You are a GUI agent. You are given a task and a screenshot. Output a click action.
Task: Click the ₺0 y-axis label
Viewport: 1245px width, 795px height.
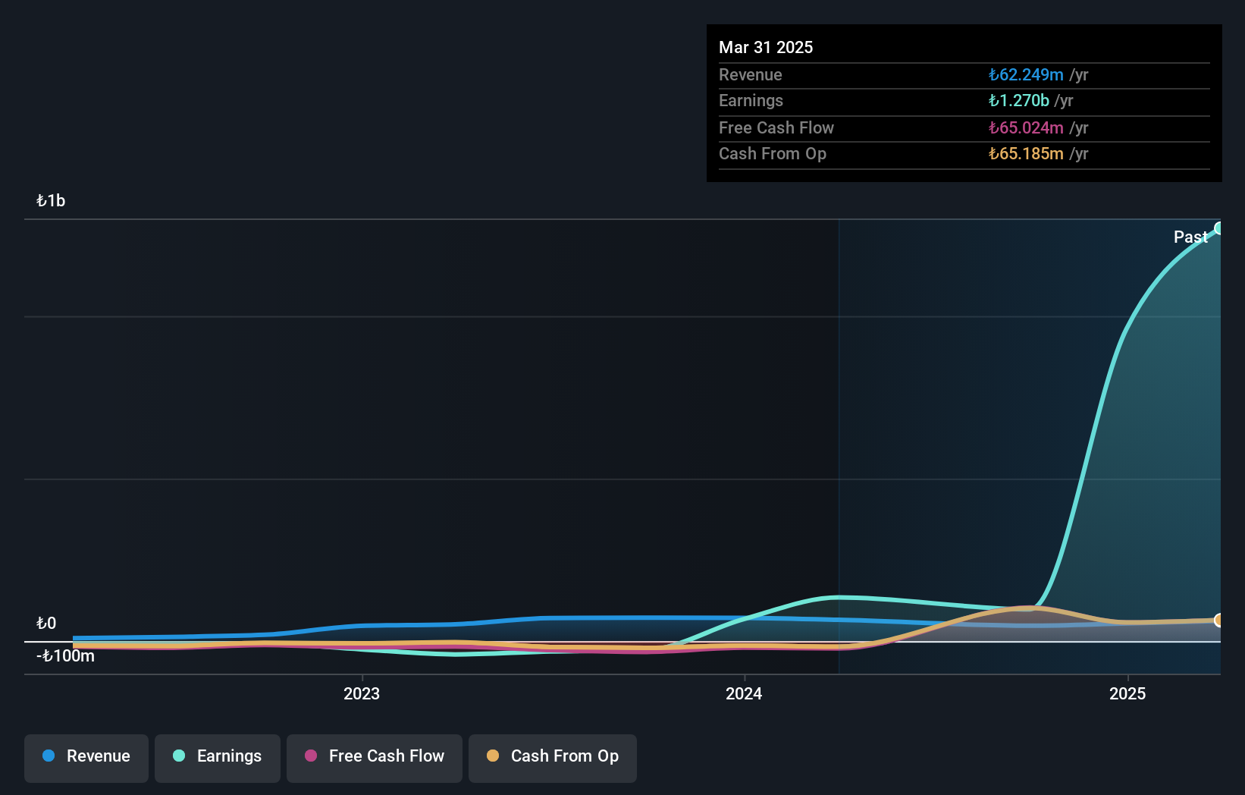(x=46, y=623)
